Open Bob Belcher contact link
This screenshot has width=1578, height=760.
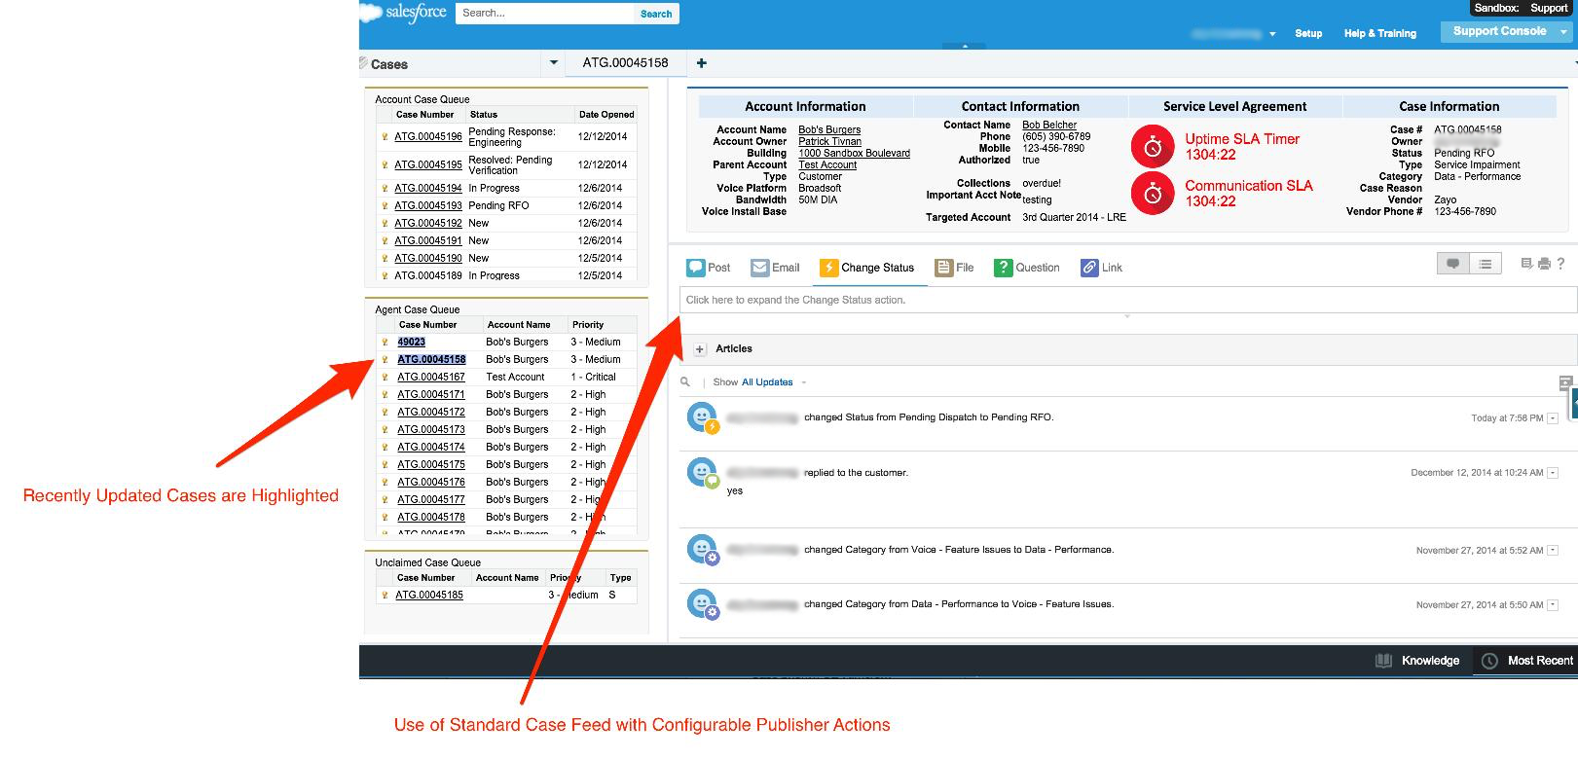(1049, 126)
